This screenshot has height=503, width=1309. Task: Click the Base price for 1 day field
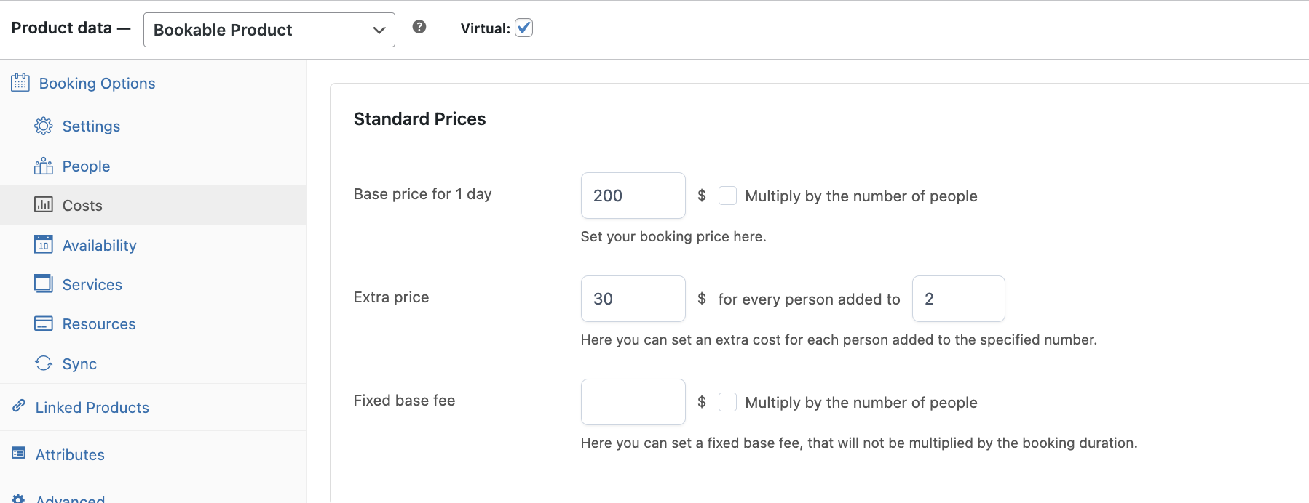pos(633,196)
